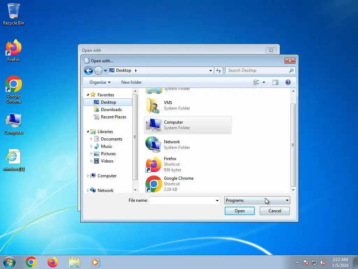
Task: Expand the Desktop breadcrumb arrow
Action: (136, 70)
